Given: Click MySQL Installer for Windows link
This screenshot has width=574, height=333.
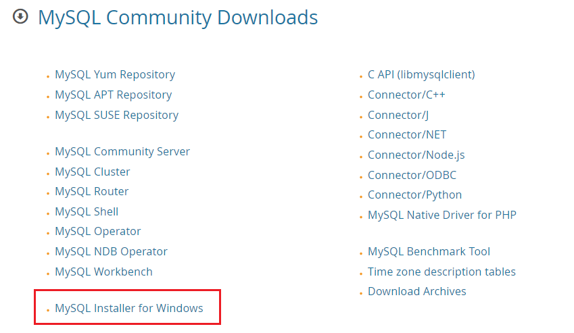Looking at the screenshot, I should point(128,309).
